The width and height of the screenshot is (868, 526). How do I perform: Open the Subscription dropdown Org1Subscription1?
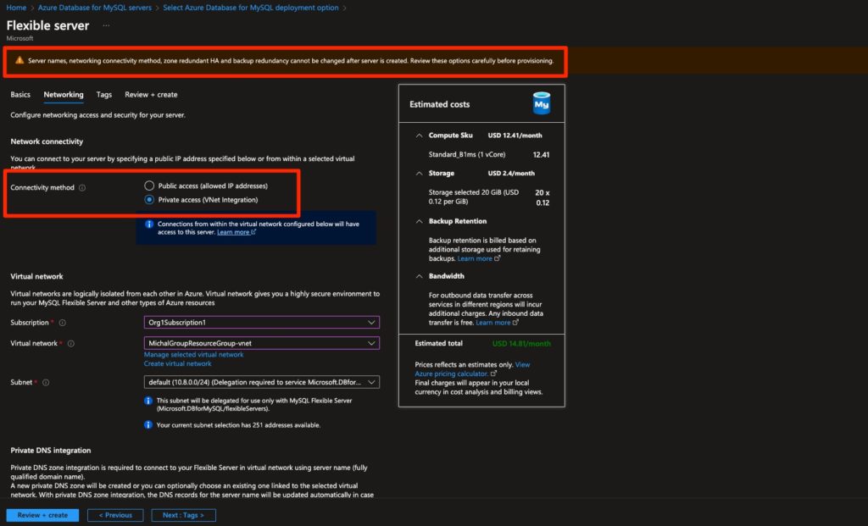(x=261, y=323)
